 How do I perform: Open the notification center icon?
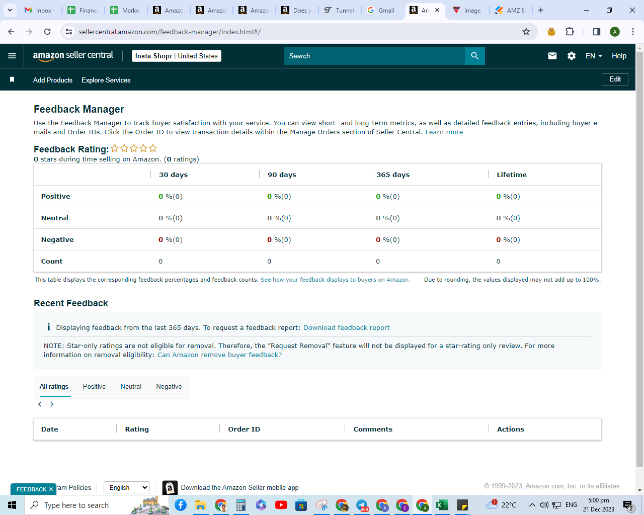pyautogui.click(x=628, y=505)
